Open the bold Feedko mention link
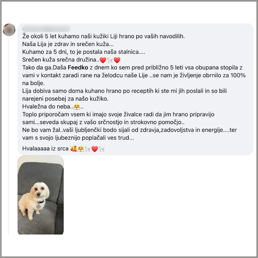Screen dimensions: 258x258 pos(78,67)
